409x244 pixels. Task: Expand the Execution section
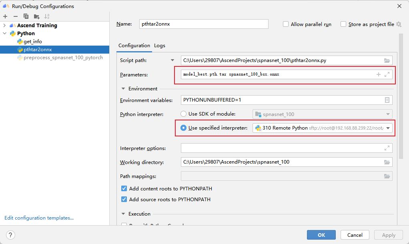[124, 214]
